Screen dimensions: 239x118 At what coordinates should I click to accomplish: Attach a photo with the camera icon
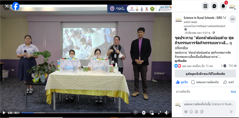tap(196, 112)
